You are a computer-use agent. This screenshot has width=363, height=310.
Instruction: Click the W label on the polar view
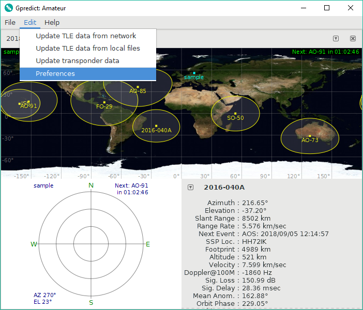(34, 244)
